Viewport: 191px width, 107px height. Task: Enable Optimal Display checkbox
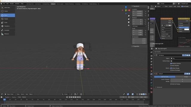[171, 84]
